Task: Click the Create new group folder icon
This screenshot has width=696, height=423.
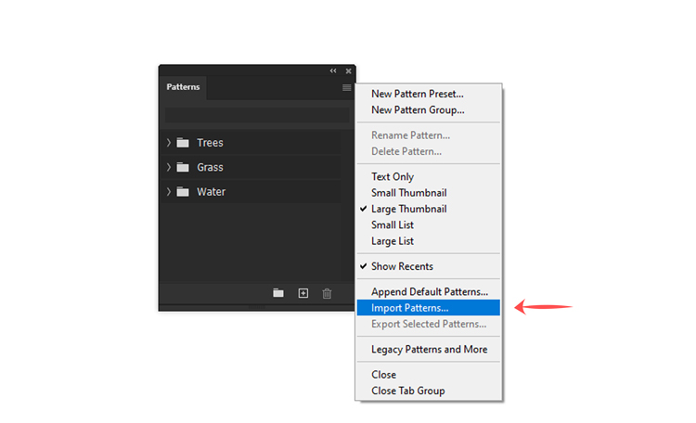Action: tap(278, 293)
